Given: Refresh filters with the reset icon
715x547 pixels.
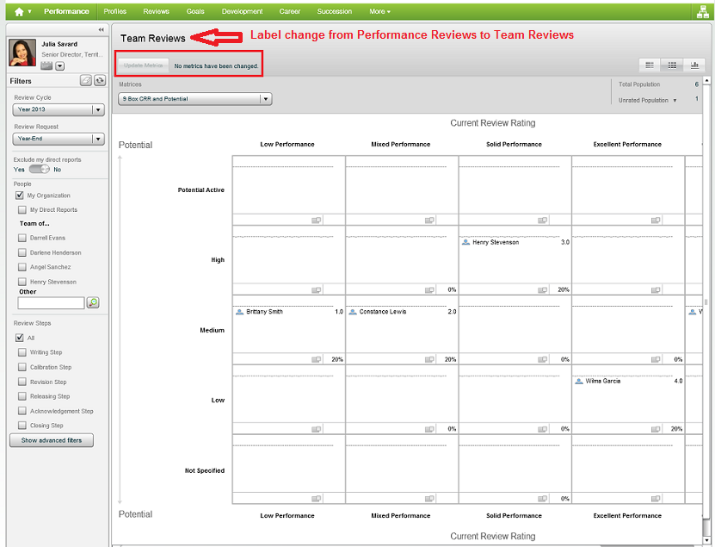Looking at the screenshot, I should point(100,80).
